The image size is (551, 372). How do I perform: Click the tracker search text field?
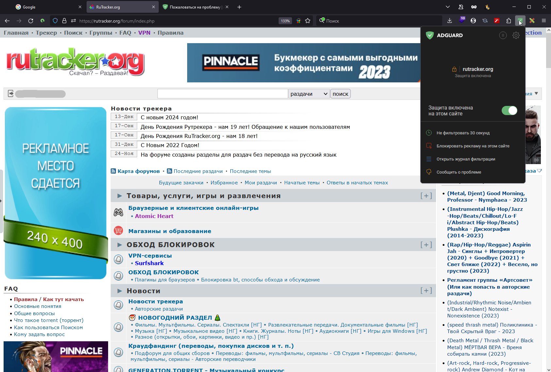tap(222, 94)
